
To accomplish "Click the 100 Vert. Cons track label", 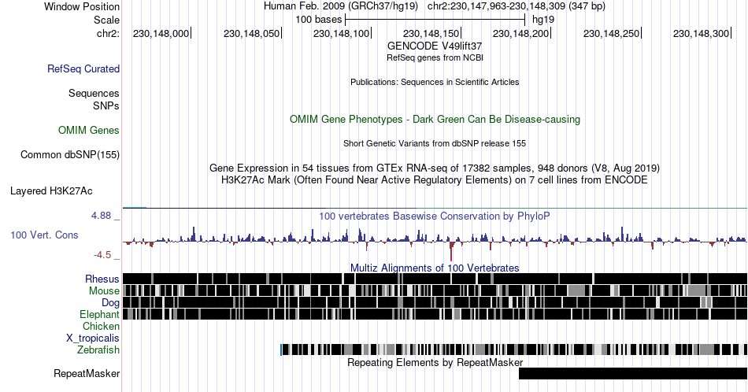I will coord(44,235).
